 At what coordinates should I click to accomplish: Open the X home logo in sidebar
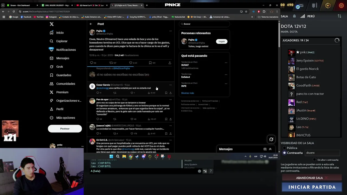[52, 24]
